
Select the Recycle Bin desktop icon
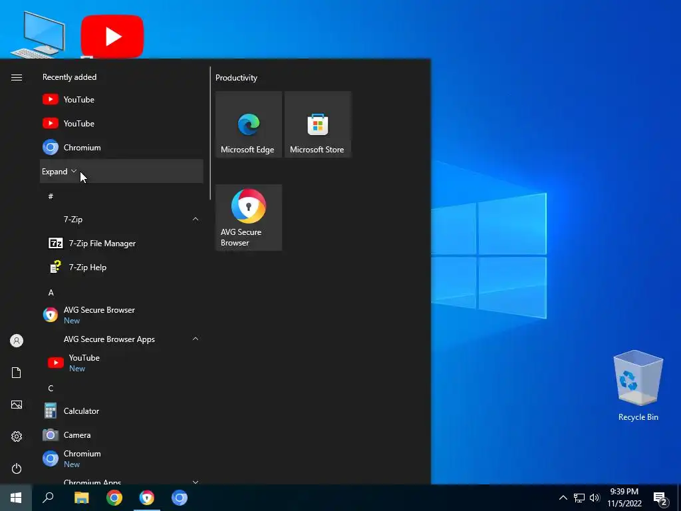click(x=638, y=386)
